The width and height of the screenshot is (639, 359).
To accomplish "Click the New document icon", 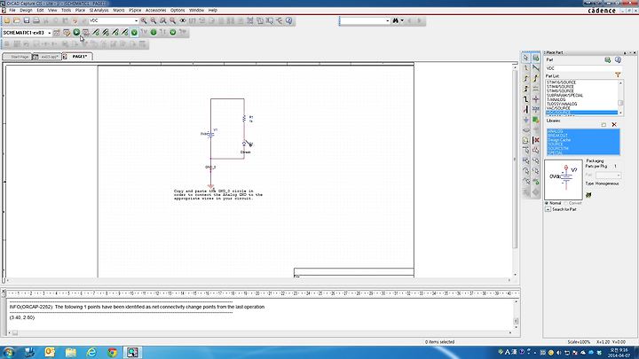I will click(x=7, y=20).
